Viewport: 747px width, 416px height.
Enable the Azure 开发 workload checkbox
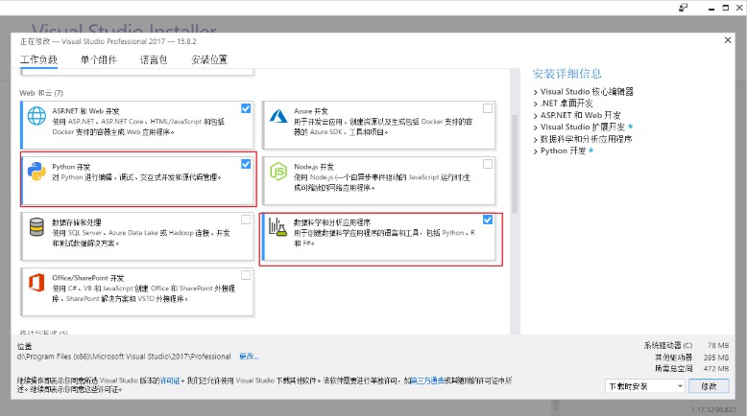[488, 109]
